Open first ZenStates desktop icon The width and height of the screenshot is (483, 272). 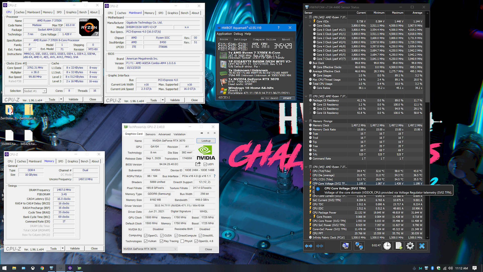[x=9, y=112]
